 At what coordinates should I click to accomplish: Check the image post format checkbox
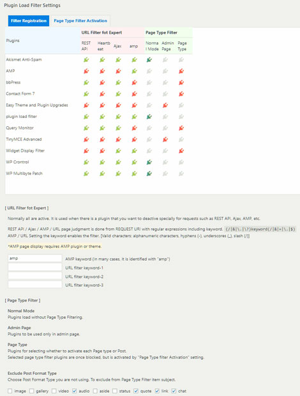tap(10, 391)
